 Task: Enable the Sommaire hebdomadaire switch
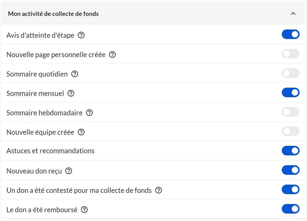[x=291, y=112]
